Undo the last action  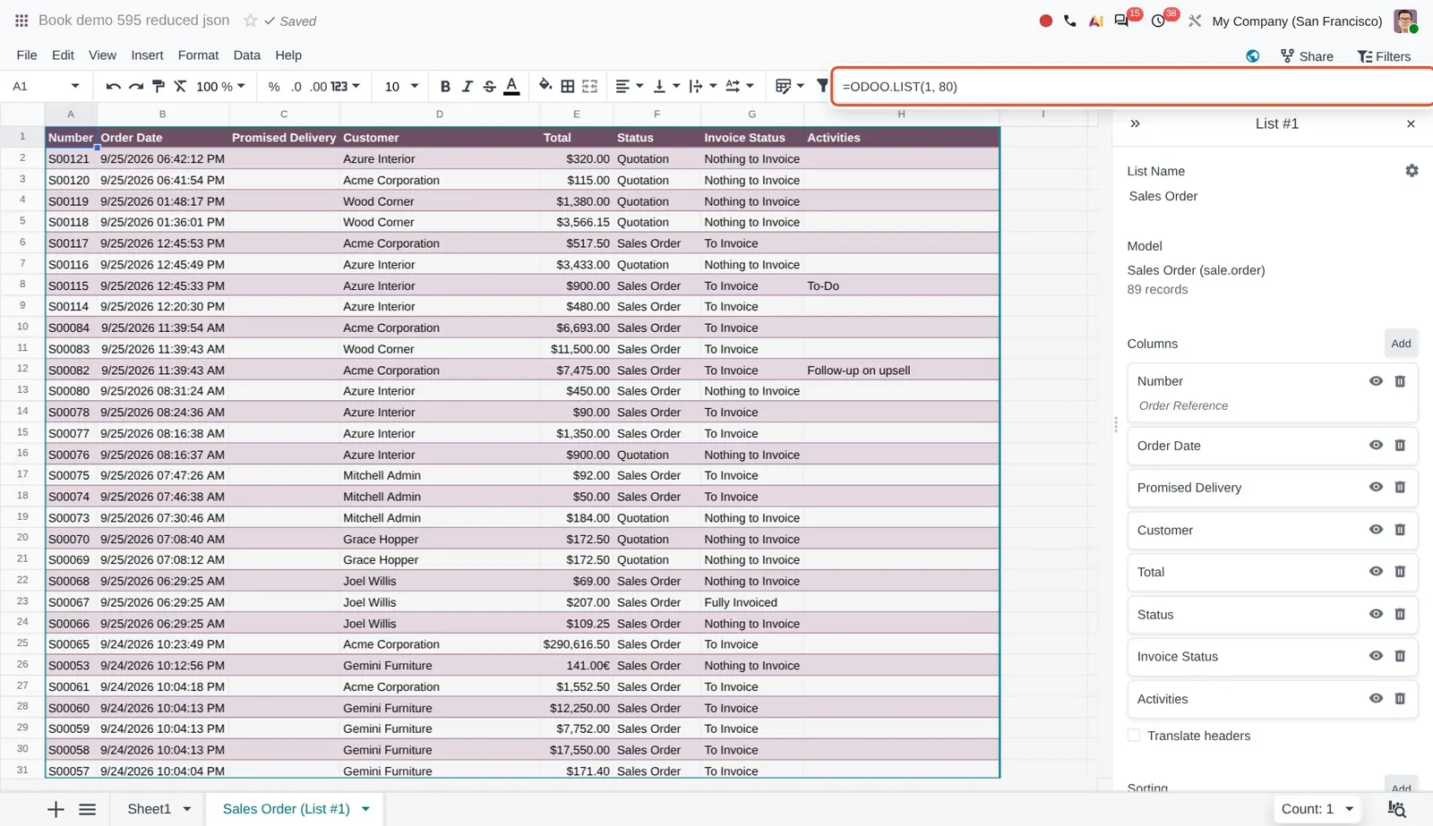click(113, 86)
